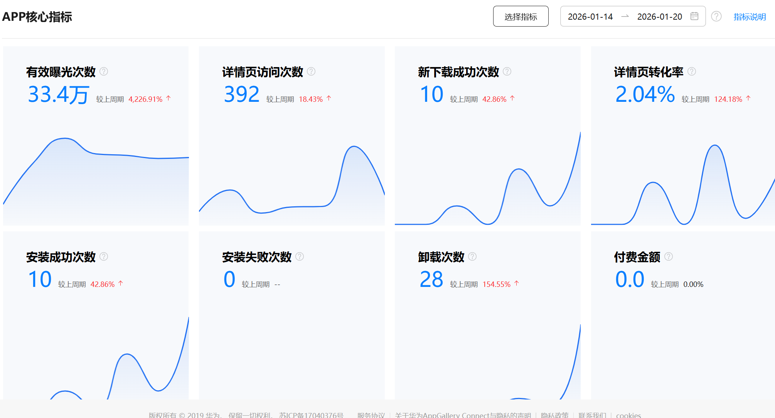Show help for 详情页访问次数

(311, 71)
